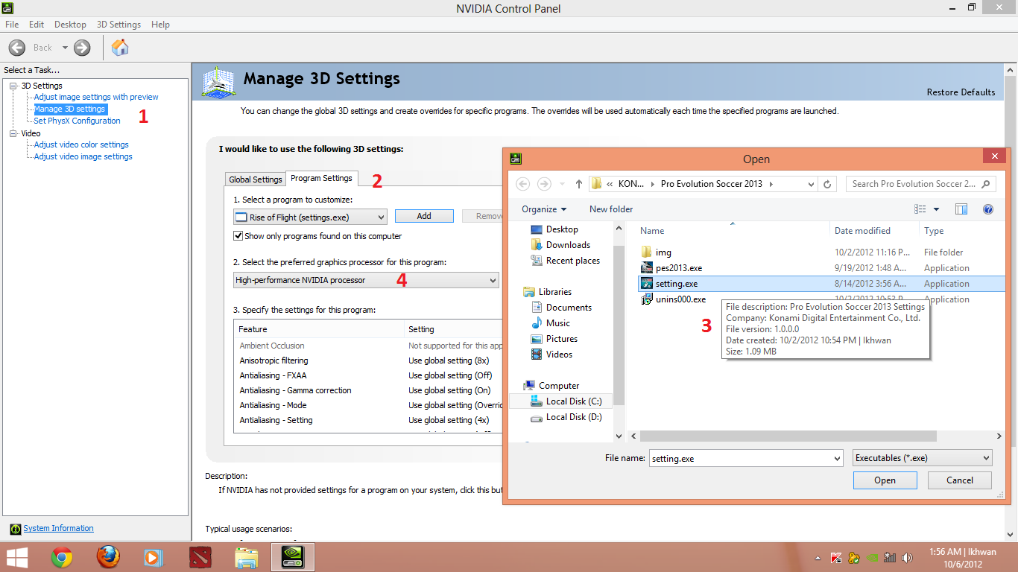Click the Back arrow button

click(17, 48)
